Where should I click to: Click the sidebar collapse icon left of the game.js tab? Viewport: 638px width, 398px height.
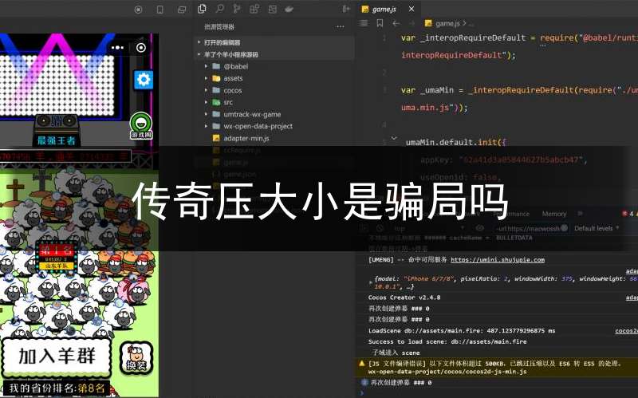(x=346, y=9)
